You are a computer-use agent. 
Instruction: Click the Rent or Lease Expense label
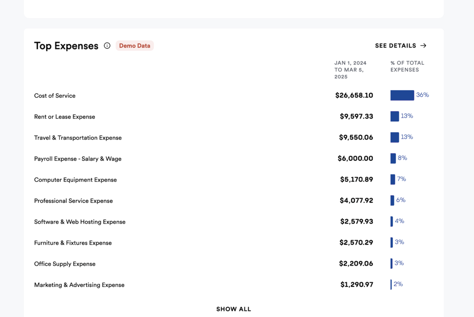tap(65, 117)
